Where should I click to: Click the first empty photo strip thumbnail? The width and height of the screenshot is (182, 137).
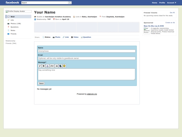click(x=45, y=27)
